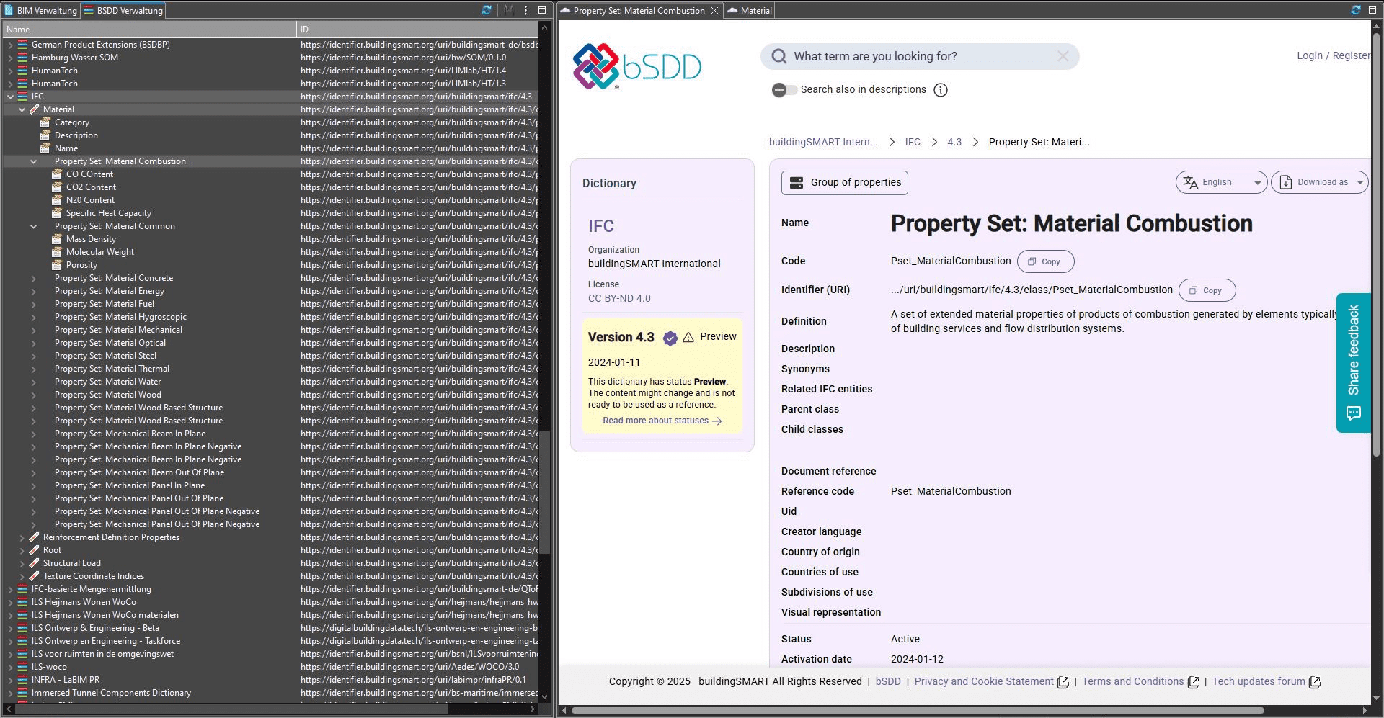1384x718 pixels.
Task: Expand Property Set: Material Concrete node
Action: pyautogui.click(x=33, y=278)
